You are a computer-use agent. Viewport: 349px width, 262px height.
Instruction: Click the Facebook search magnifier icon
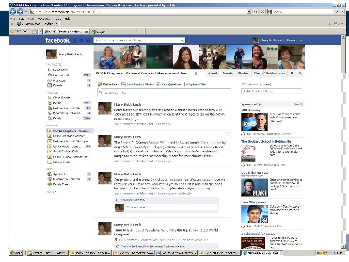tap(182, 40)
